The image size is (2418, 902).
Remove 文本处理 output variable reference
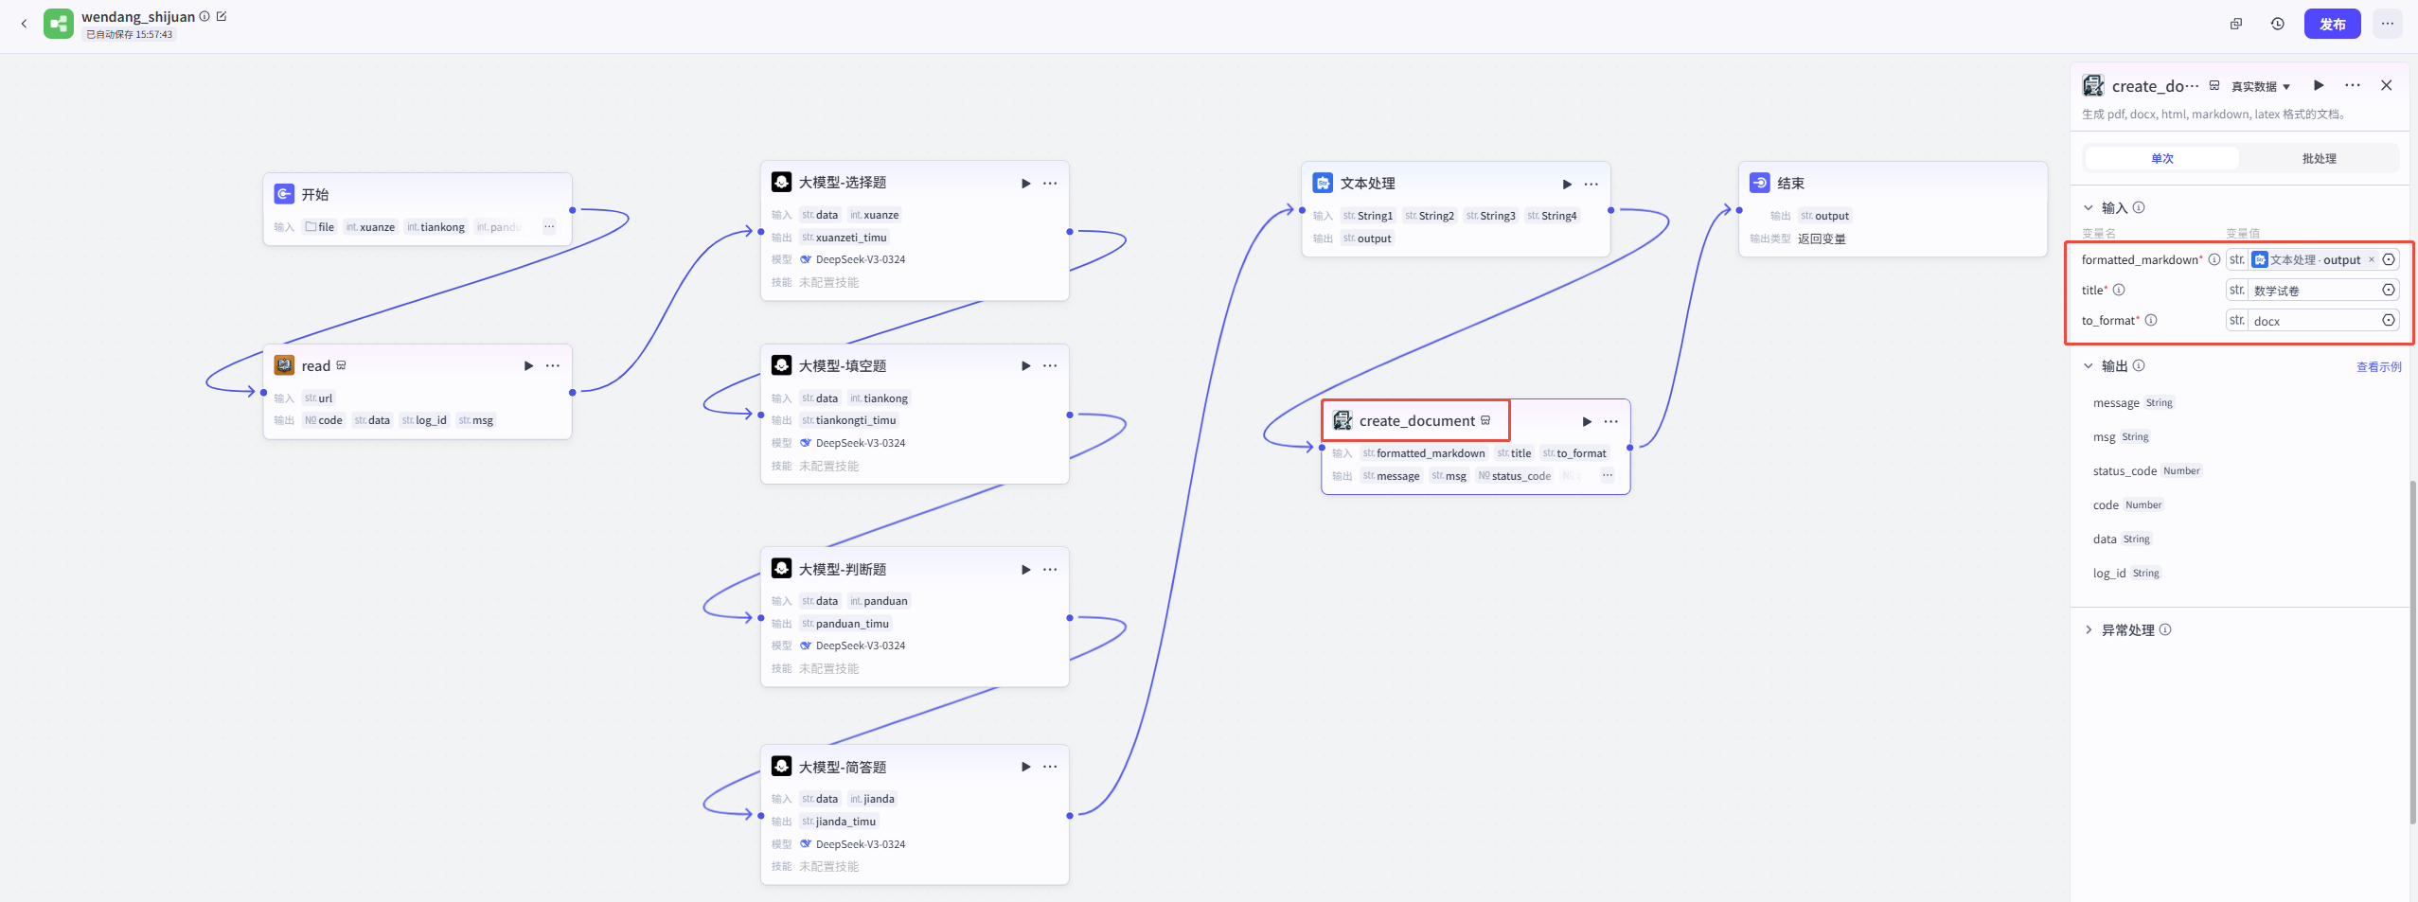pos(2372,259)
